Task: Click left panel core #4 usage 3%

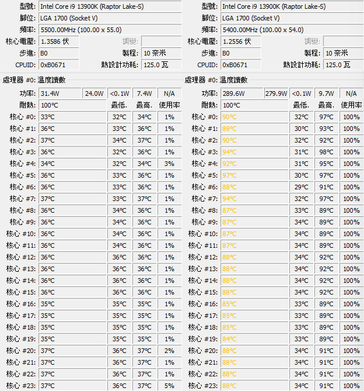Action: [x=169, y=164]
